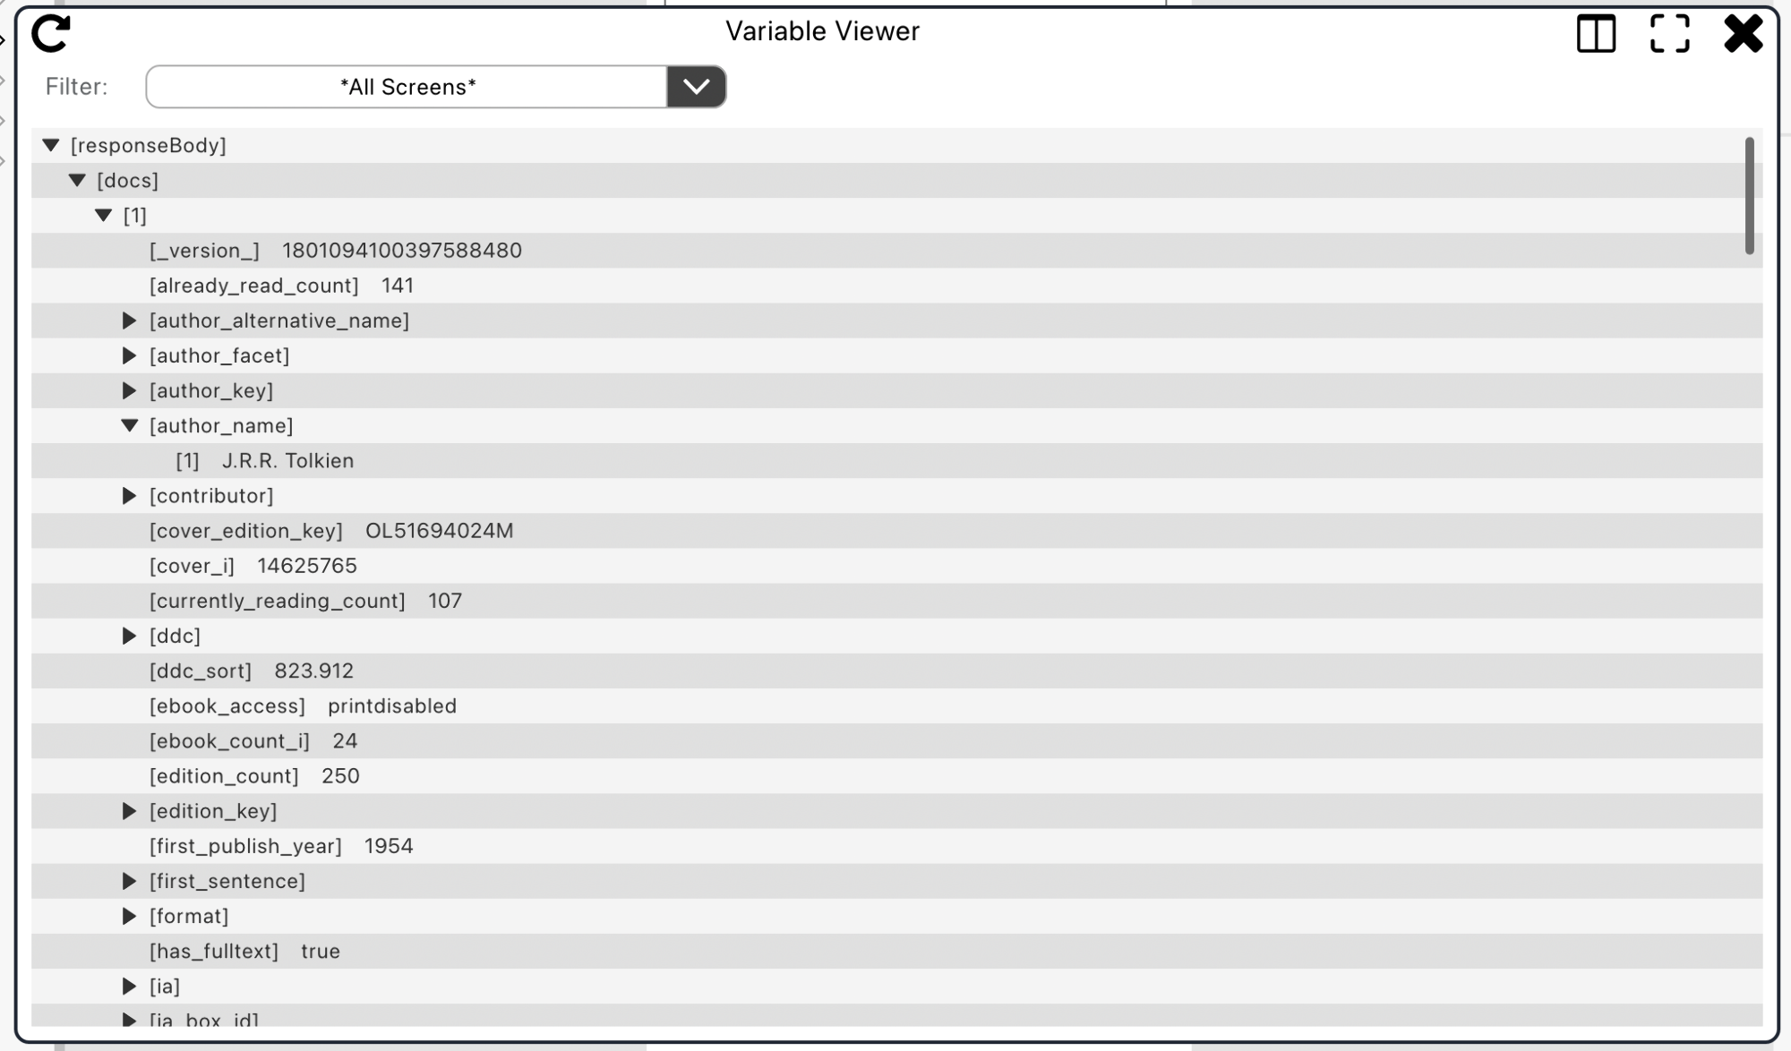The height and width of the screenshot is (1051, 1791).
Task: Collapse the docs node
Action: click(x=78, y=180)
